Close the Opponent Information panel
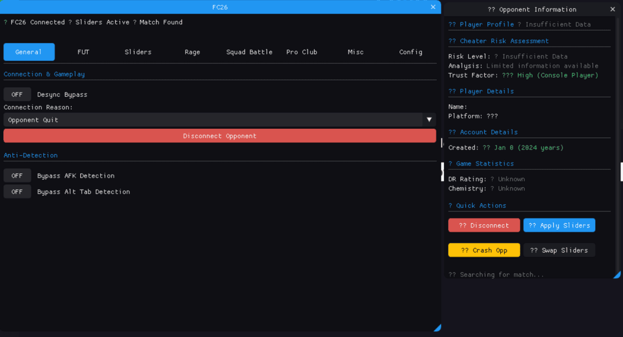The width and height of the screenshot is (623, 337). click(x=613, y=9)
